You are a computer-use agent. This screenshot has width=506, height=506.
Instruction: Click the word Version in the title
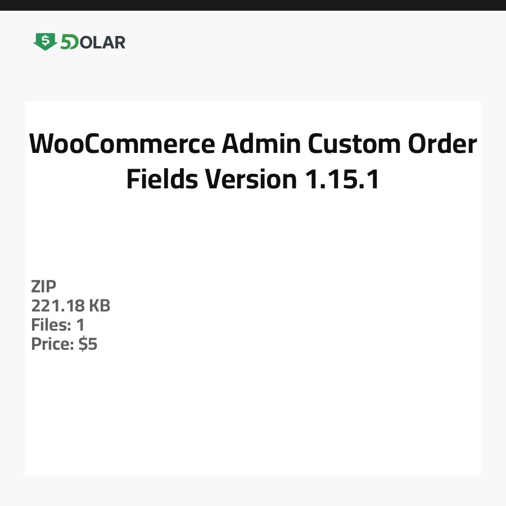[x=251, y=179]
